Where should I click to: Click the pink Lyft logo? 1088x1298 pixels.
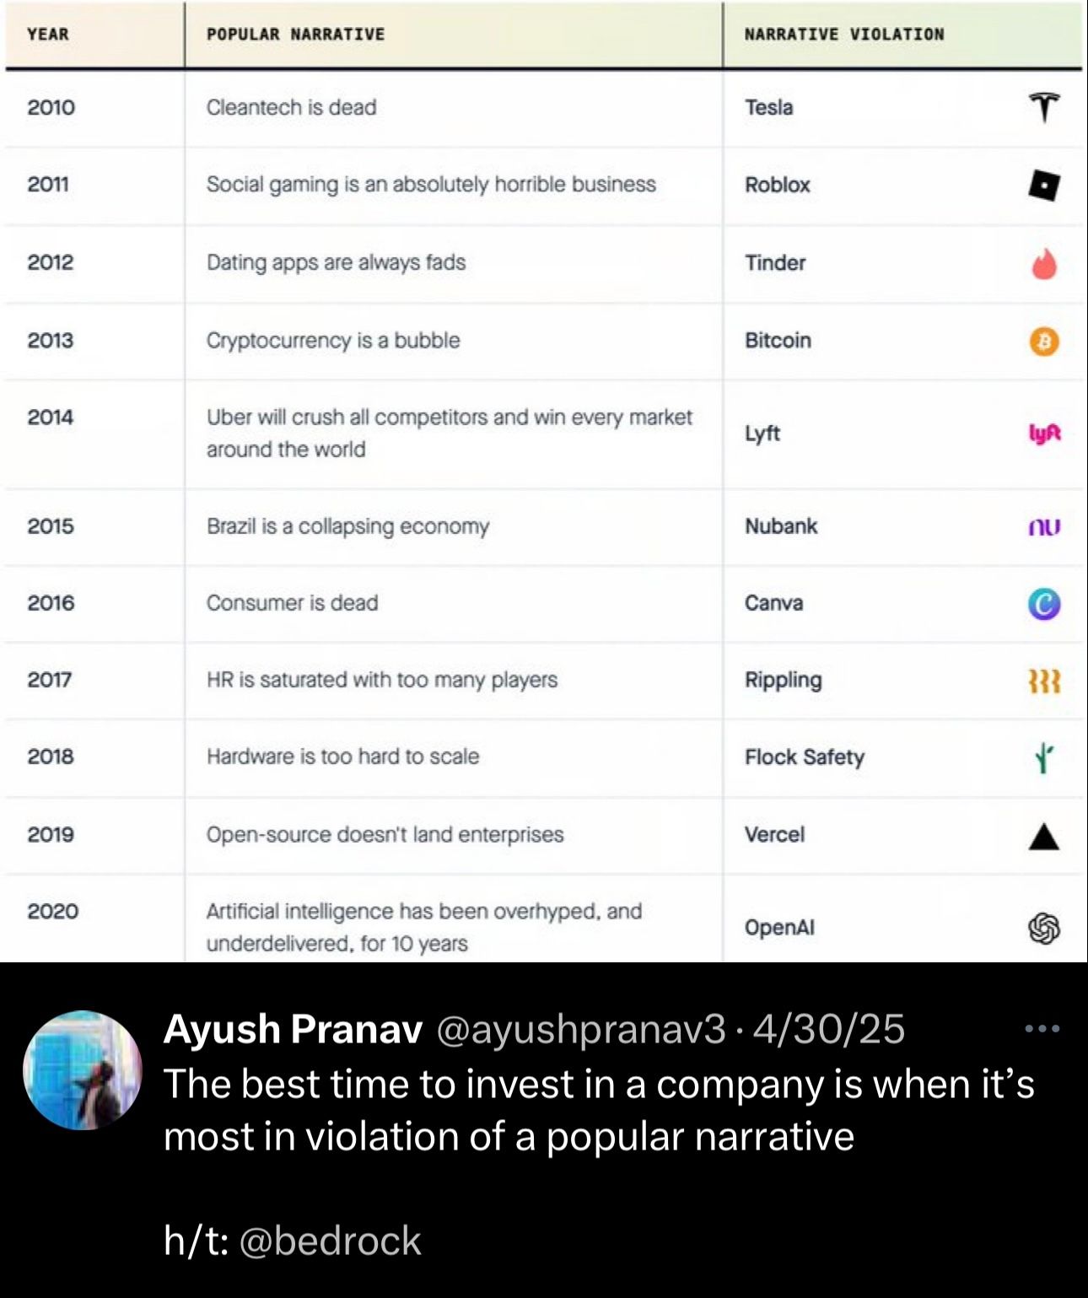[x=1044, y=434]
